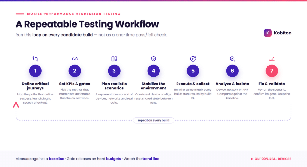The width and height of the screenshot is (307, 167).
Task: Click the 'budgets' highlighted word
Action: 114,159
